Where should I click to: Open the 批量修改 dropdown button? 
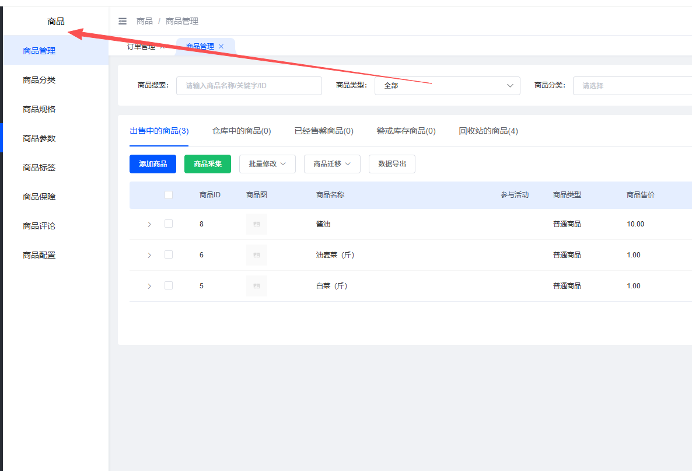click(x=267, y=164)
